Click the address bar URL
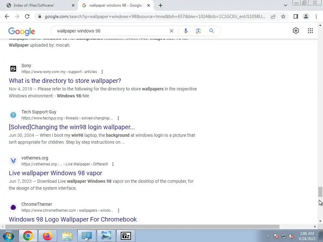Image resolution: width=323 pixels, height=242 pixels. [155, 16]
